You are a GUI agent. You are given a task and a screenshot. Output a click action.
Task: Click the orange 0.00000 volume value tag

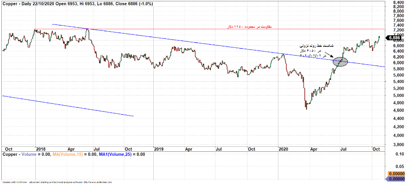pos(395,173)
